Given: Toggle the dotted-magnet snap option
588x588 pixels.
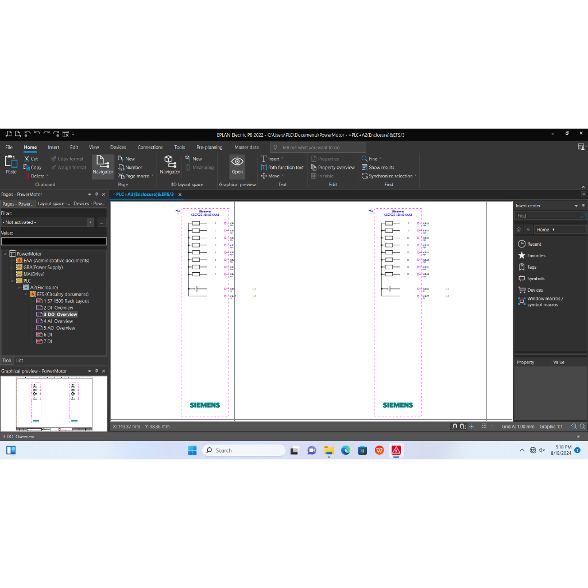Looking at the screenshot, I should coord(462,427).
